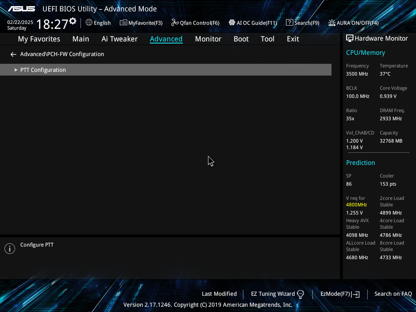Image resolution: width=416 pixels, height=312 pixels.
Task: Click the Prediction heading
Action: pos(360,162)
